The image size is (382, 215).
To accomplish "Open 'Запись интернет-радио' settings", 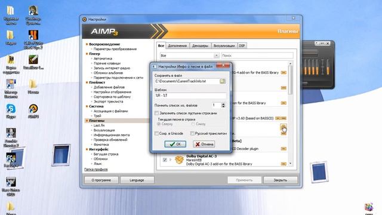I will [112, 68].
